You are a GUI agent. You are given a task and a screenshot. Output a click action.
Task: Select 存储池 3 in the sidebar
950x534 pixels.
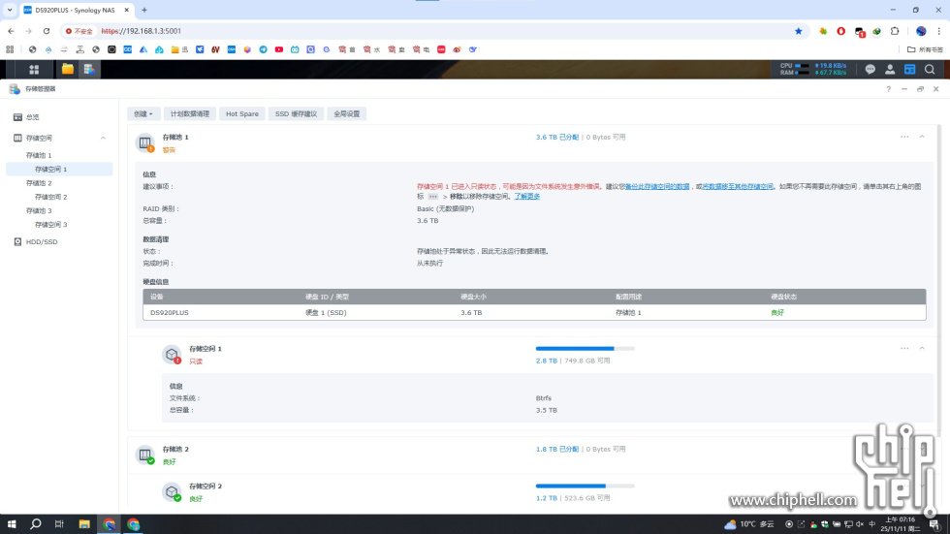pyautogui.click(x=59, y=210)
